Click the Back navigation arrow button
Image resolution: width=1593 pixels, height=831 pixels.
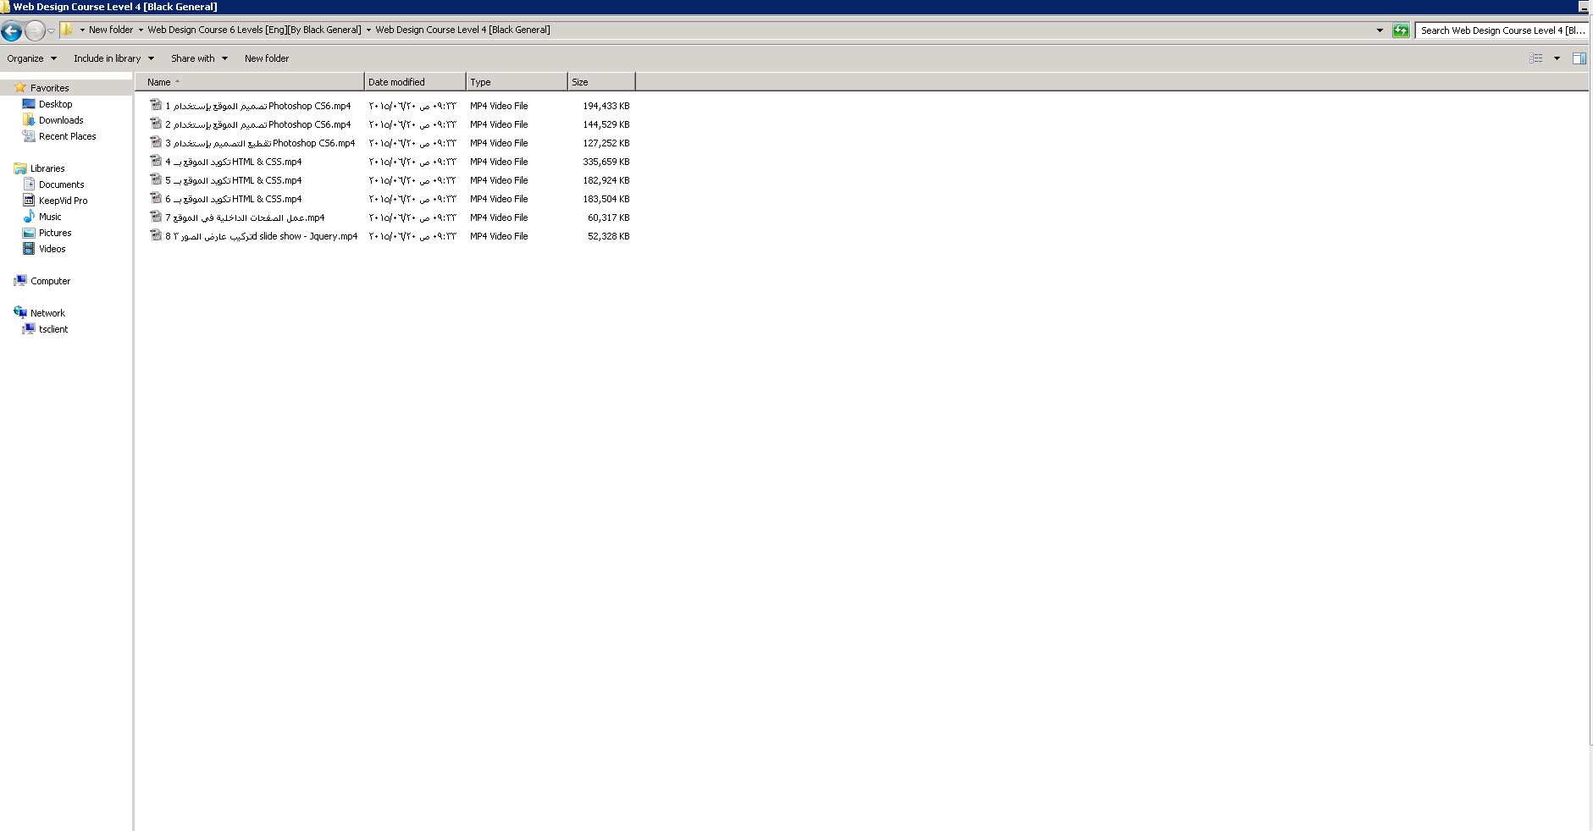12,31
